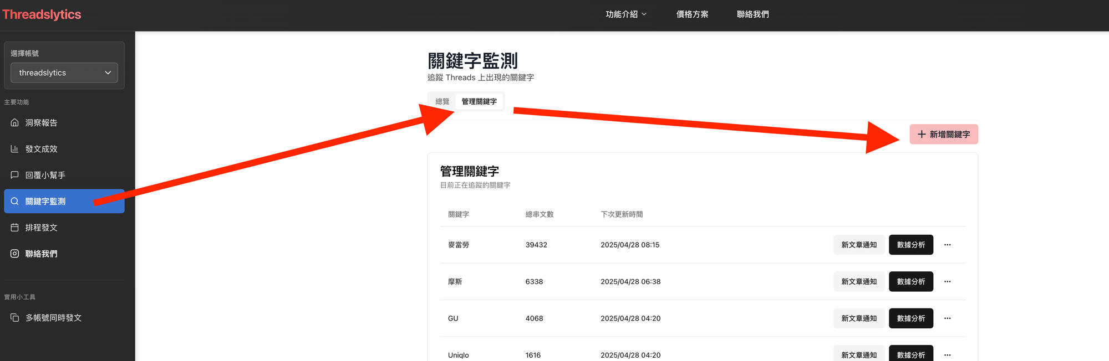Click 新文章通知 for Uniqlo
The width and height of the screenshot is (1109, 361).
tap(859, 354)
